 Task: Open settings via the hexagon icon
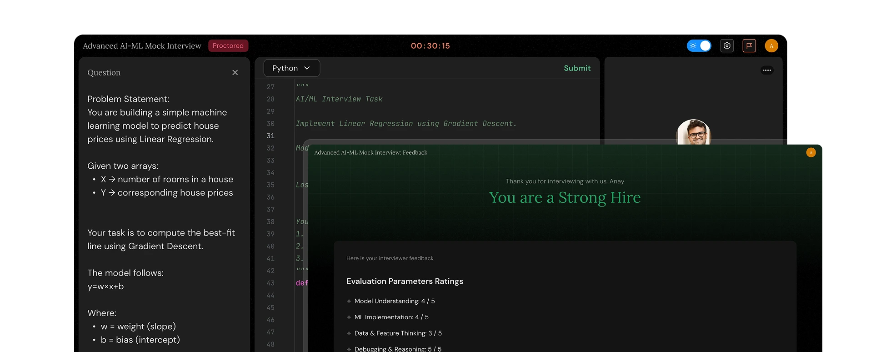[727, 46]
